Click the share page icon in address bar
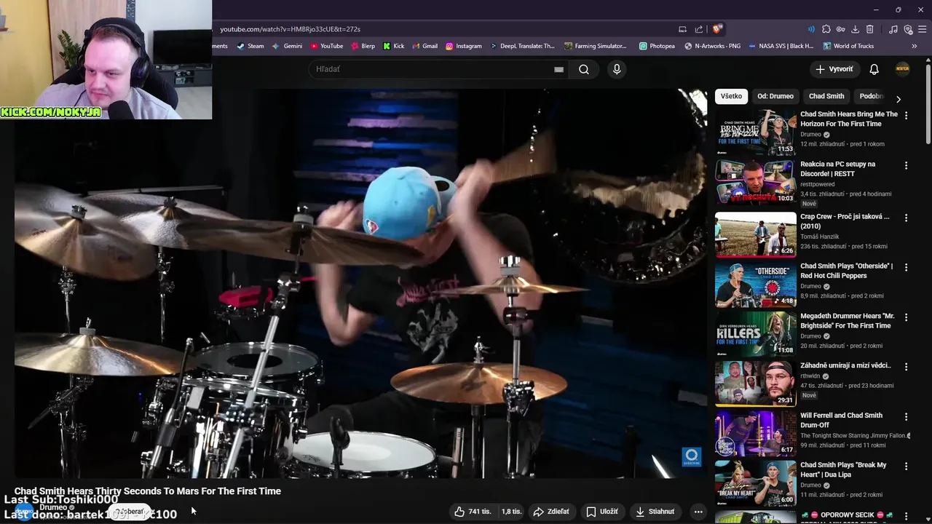This screenshot has width=932, height=524. click(699, 29)
